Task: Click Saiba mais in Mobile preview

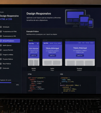Action: click(34, 55)
